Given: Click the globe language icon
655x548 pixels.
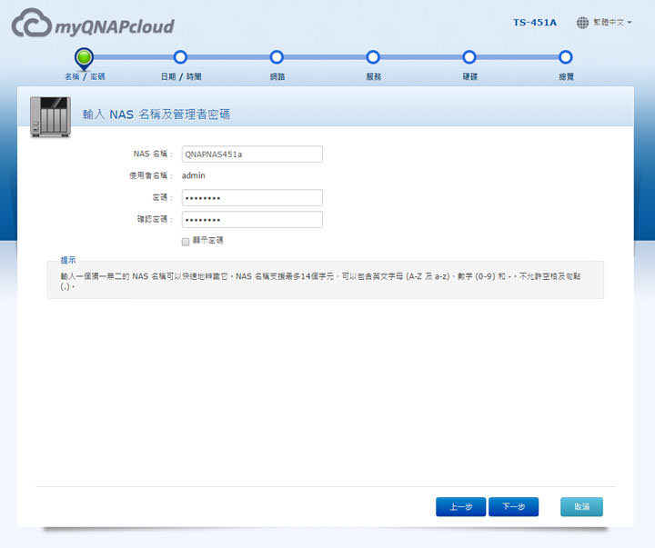Looking at the screenshot, I should point(582,22).
